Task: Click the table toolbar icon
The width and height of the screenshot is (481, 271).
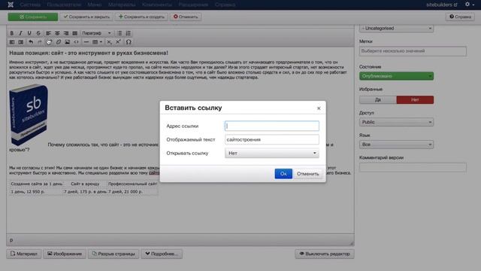Action: [95, 42]
